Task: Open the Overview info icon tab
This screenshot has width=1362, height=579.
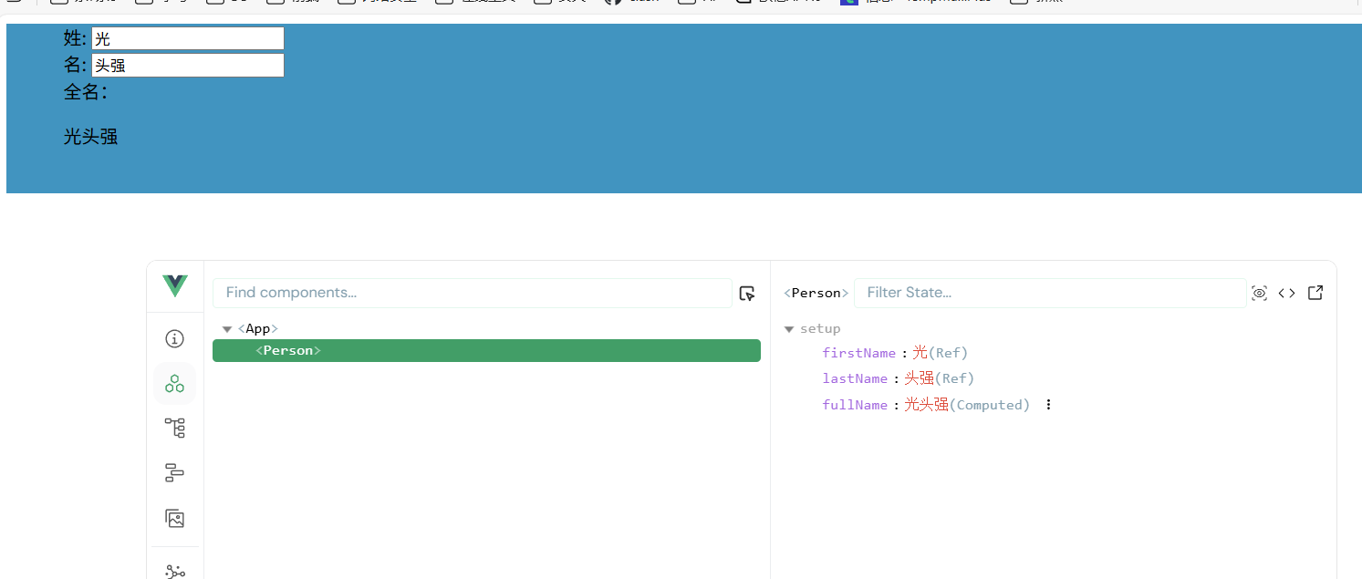Action: point(174,339)
